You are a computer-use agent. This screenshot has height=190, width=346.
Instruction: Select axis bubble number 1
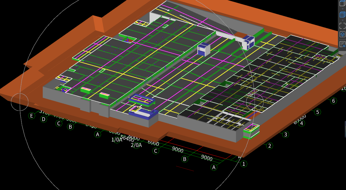click(x=244, y=164)
